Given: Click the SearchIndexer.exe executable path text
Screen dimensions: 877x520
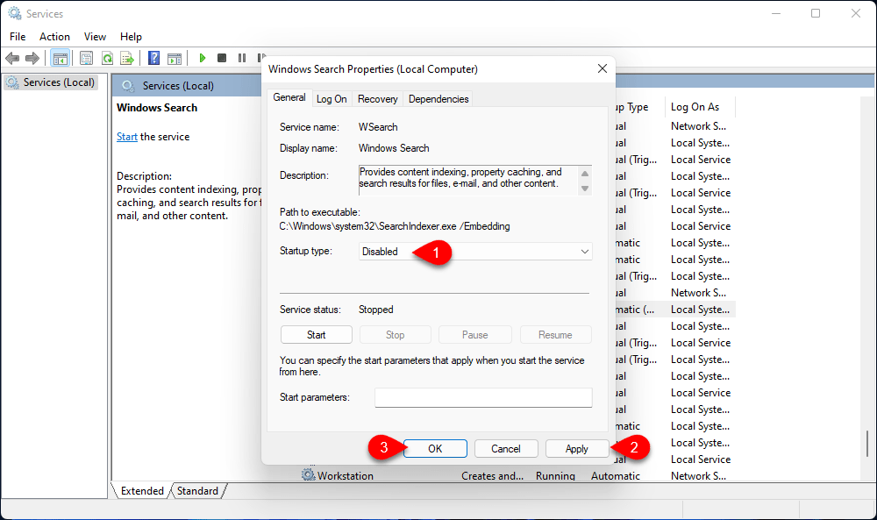Looking at the screenshot, I should tap(395, 226).
